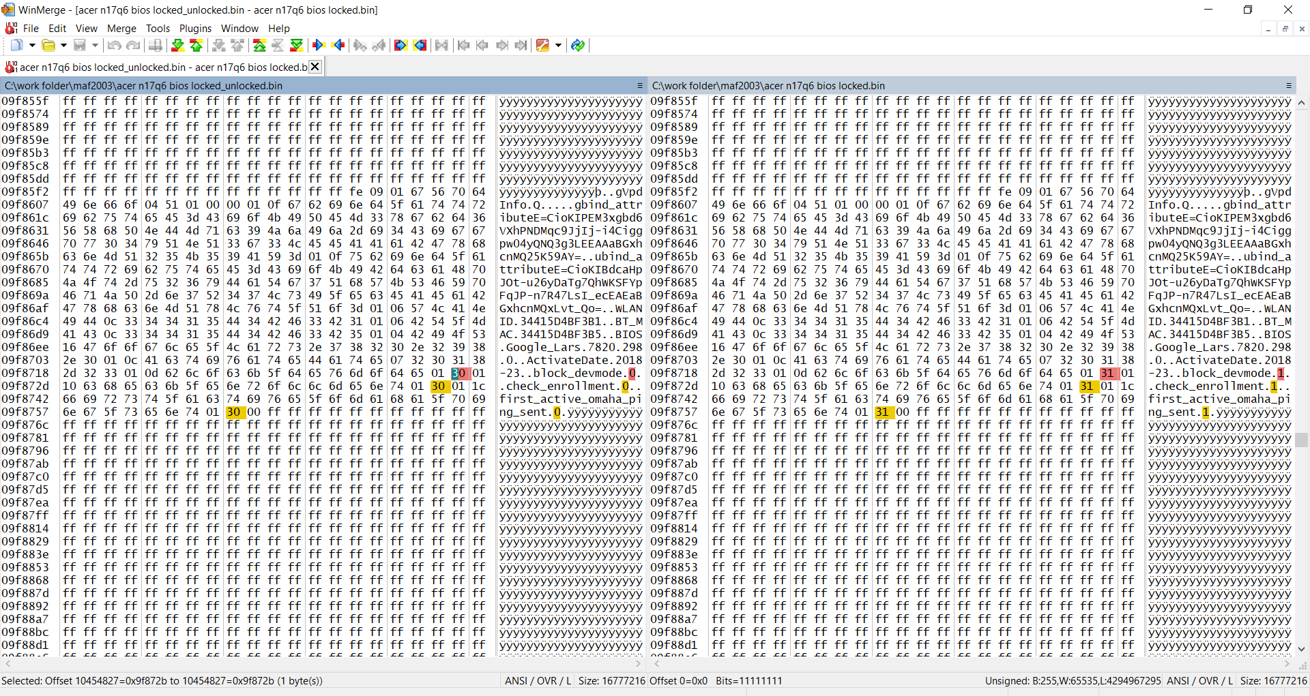Image resolution: width=1310 pixels, height=696 pixels.
Task: Click the vertical scrollbar down arrow
Action: [1302, 650]
